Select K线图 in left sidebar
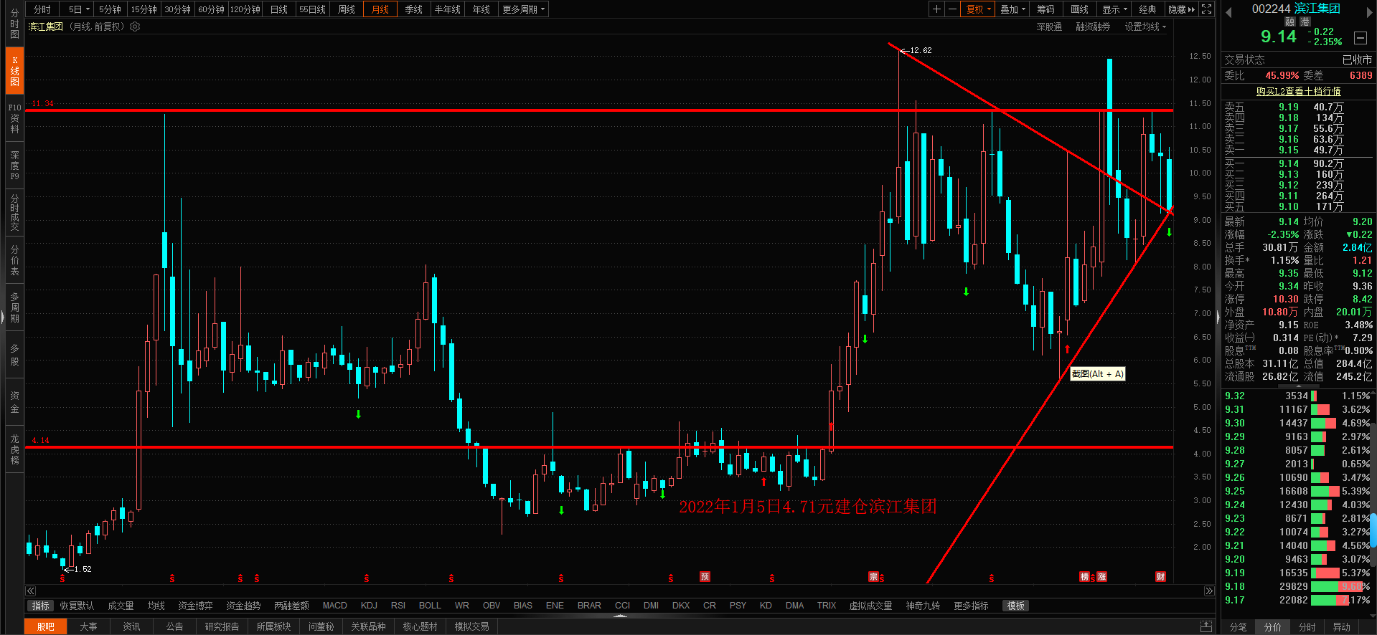 coord(14,71)
